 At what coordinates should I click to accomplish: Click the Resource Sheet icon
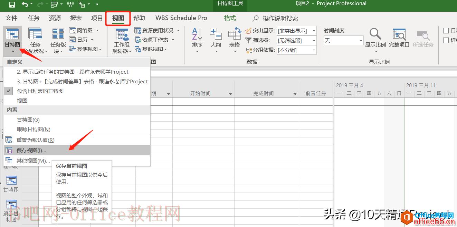tap(138, 40)
